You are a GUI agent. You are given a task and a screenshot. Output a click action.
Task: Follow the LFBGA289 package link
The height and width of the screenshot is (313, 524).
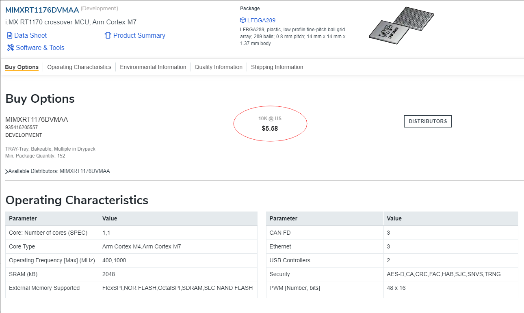point(261,20)
